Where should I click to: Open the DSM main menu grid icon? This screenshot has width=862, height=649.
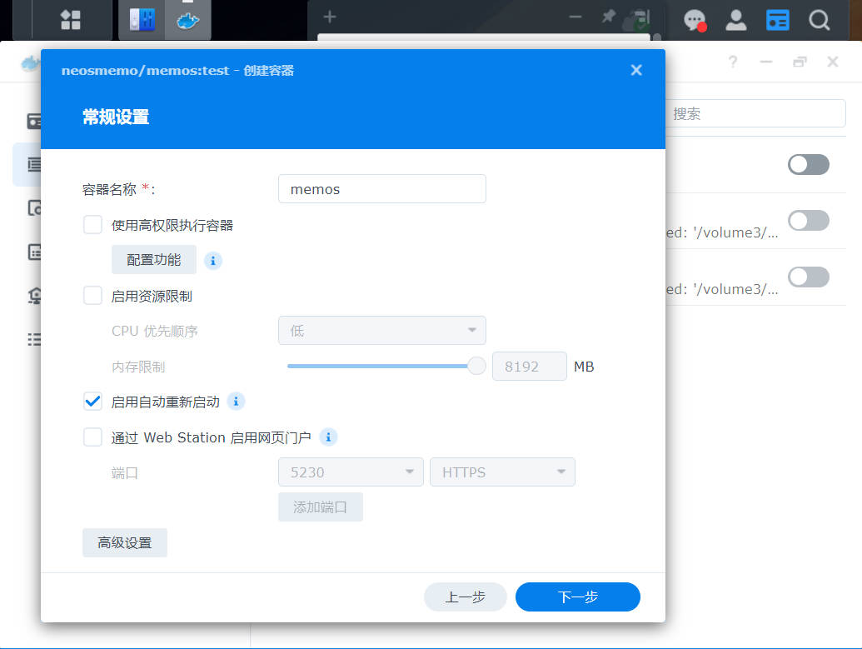click(x=70, y=20)
